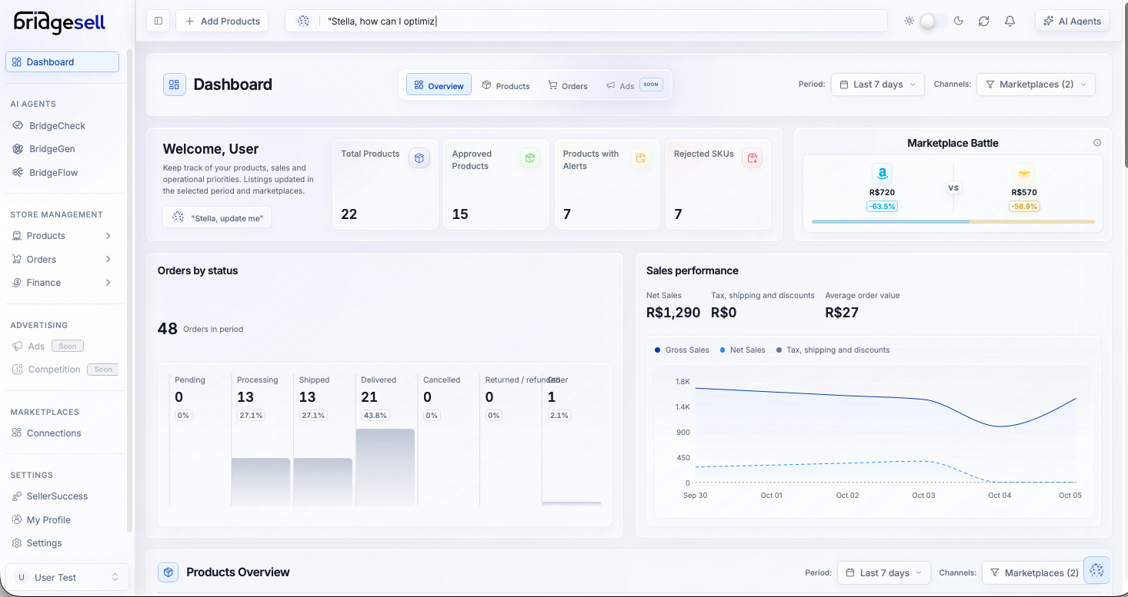
Task: Click the moon dark-mode icon
Action: coord(959,21)
